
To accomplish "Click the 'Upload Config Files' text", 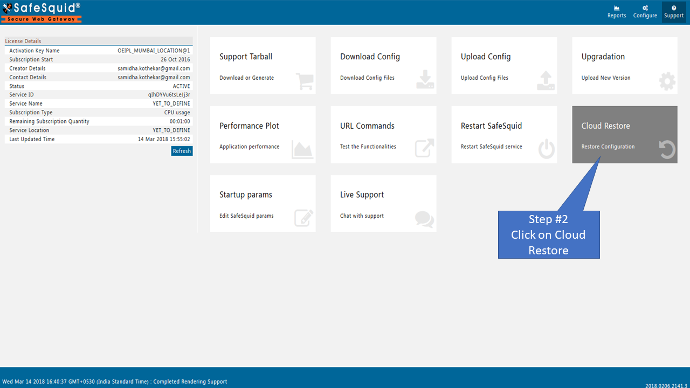I will (x=485, y=78).
